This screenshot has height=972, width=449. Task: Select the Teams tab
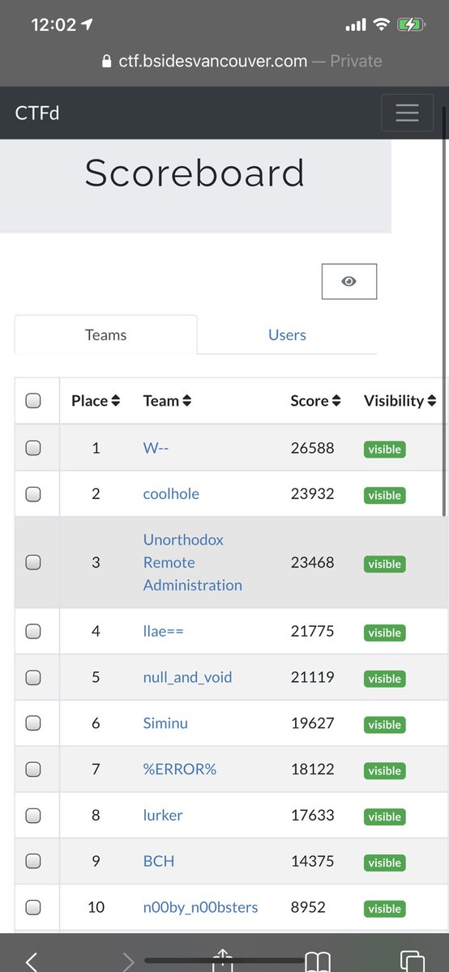point(106,335)
